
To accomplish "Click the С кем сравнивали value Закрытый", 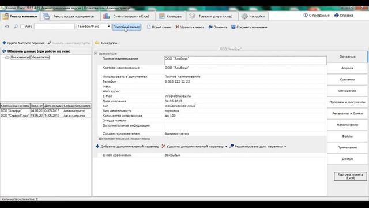I will click(x=172, y=155).
